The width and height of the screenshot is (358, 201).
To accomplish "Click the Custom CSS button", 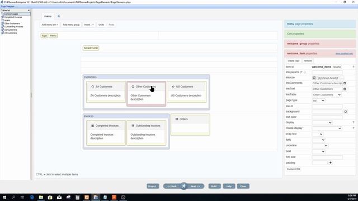I will point(293,169).
